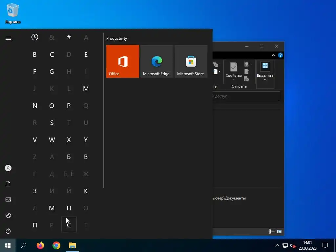
Task: Open the user account icon in Start
Action: click(8, 168)
